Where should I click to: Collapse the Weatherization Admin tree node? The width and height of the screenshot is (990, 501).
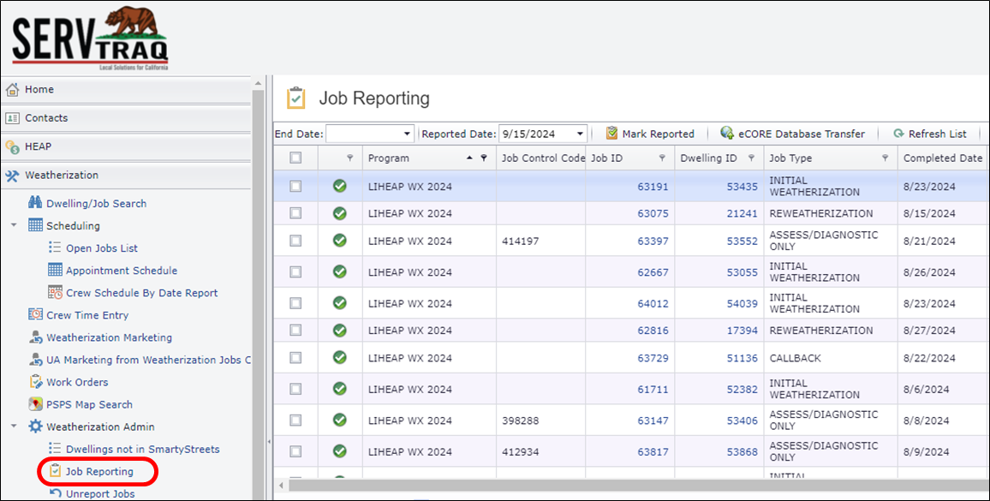[14, 426]
